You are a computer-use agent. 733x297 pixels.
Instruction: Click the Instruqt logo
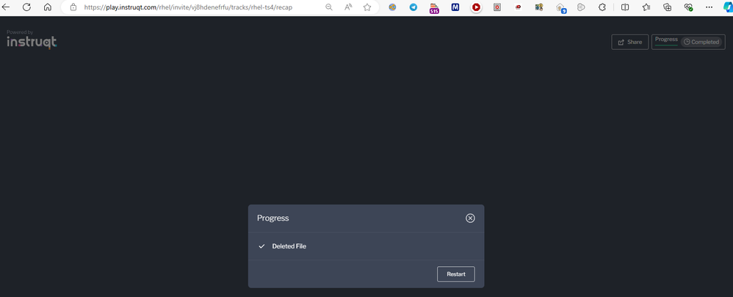[x=32, y=42]
